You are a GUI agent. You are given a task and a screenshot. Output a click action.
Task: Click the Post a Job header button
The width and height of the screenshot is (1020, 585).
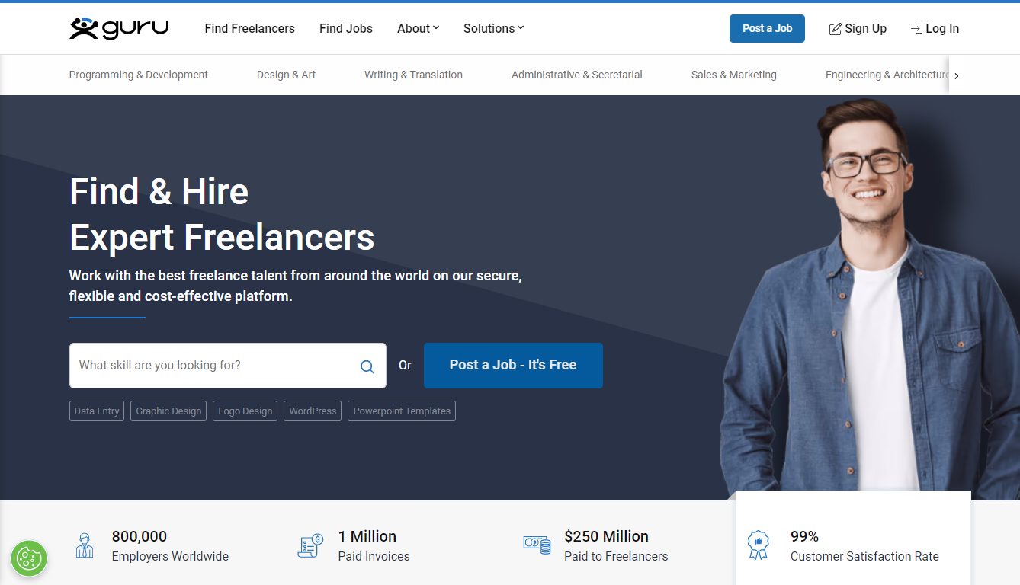pos(767,28)
